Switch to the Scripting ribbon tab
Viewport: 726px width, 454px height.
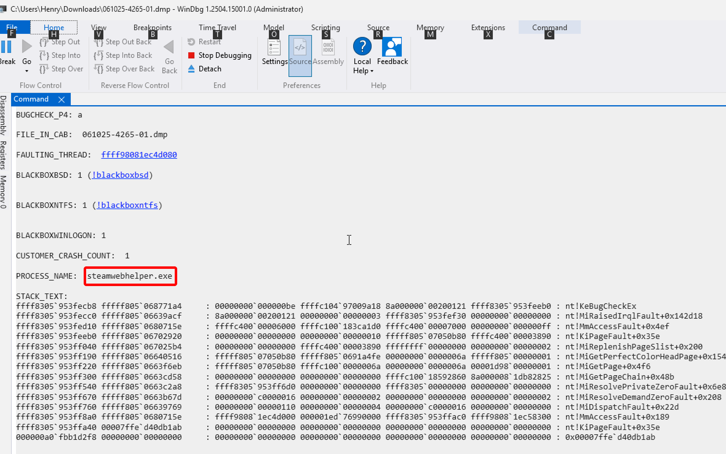coord(325,27)
